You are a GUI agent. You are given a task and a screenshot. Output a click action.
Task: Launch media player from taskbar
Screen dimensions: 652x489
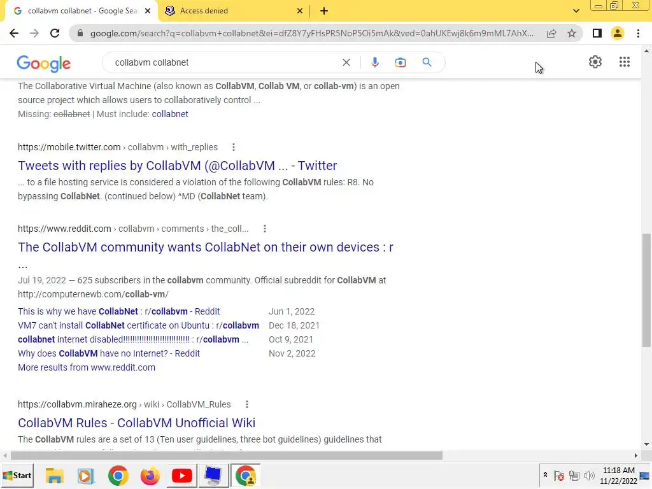click(86, 475)
